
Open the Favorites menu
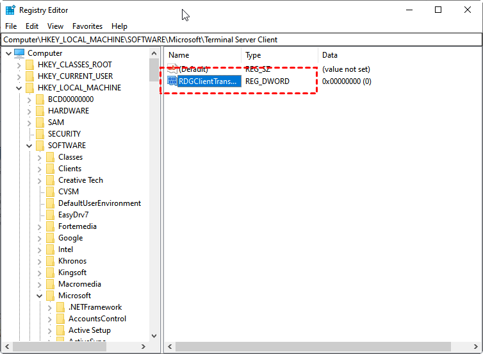(88, 26)
